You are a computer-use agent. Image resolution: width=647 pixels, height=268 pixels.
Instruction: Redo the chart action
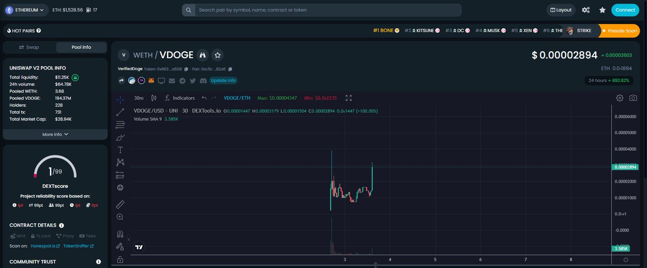(x=214, y=98)
